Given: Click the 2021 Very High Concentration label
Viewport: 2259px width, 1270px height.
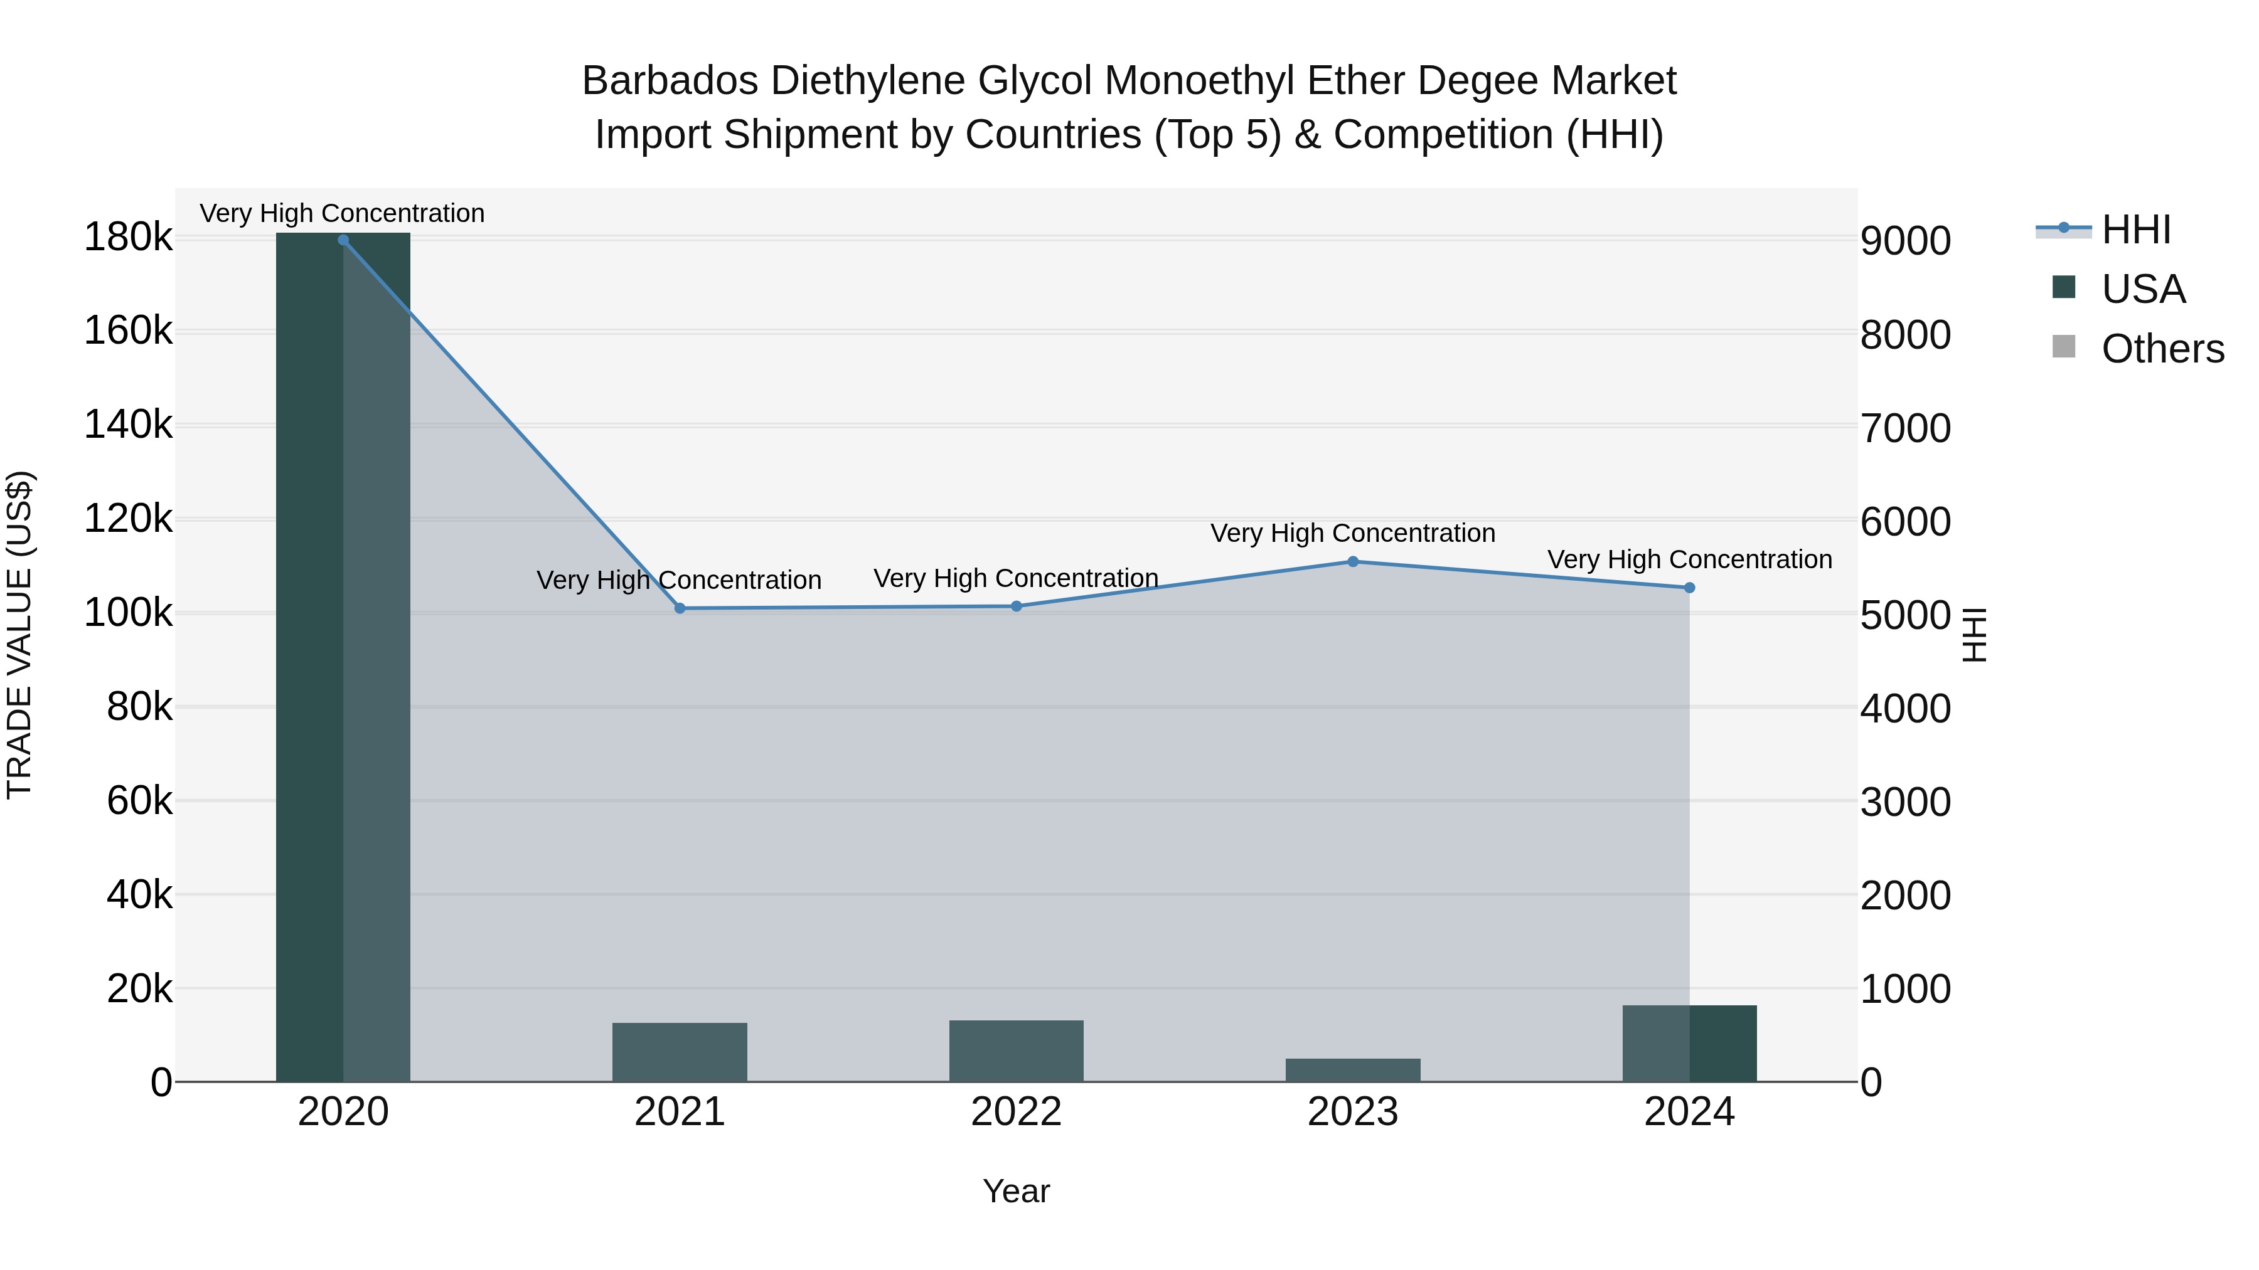Looking at the screenshot, I should [679, 580].
